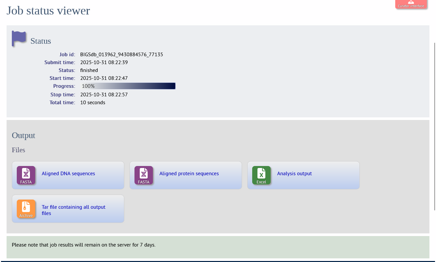Open the Aligned DNA sequences link
The width and height of the screenshot is (436, 262).
point(68,174)
